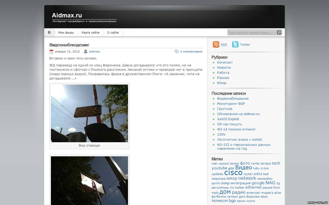329x205 pixels.
Task: Open the Мои фиды menu item
Action: pyautogui.click(x=66, y=33)
